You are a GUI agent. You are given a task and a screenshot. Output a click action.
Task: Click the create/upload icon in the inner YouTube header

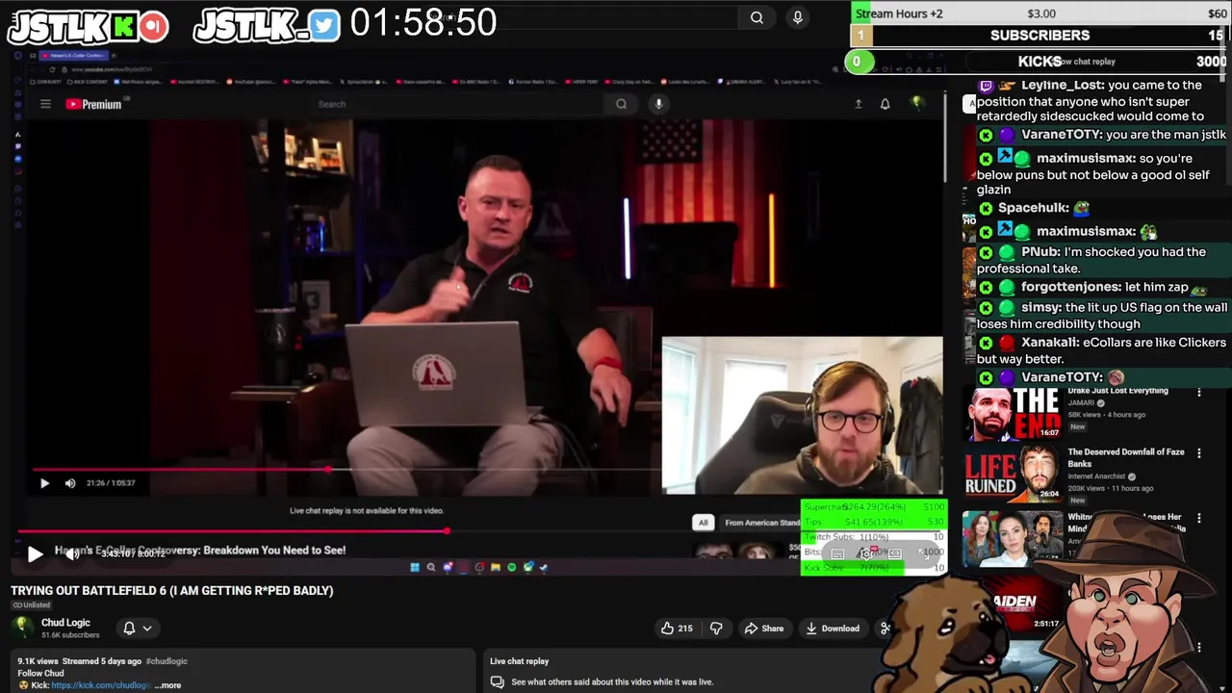[x=859, y=104]
